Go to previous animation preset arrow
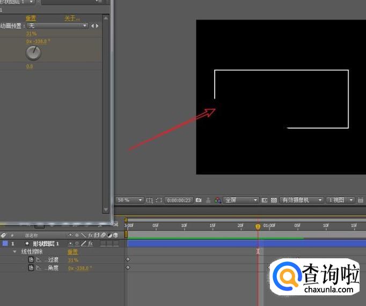The image size is (366, 306). pyautogui.click(x=92, y=26)
